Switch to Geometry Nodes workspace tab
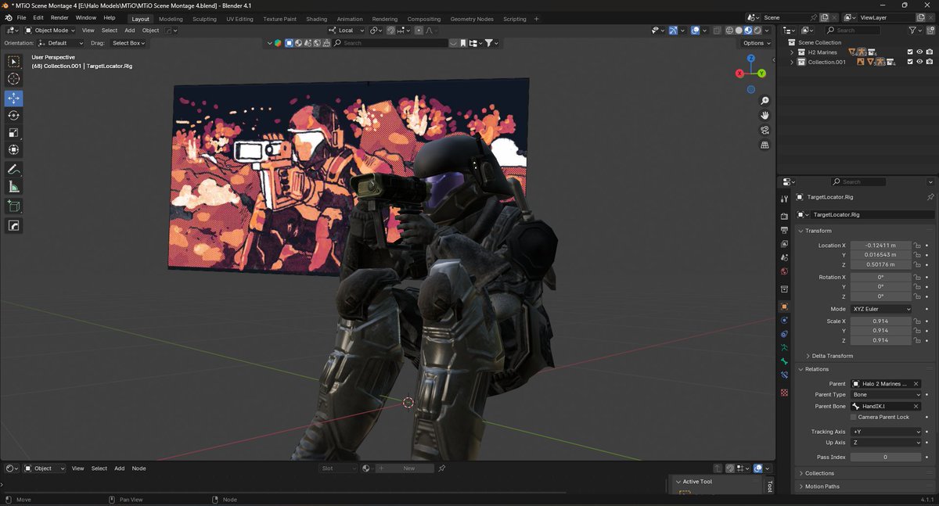 point(472,19)
